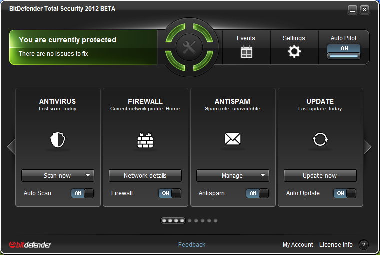The width and height of the screenshot is (380, 255).
Task: Click the Antispam envelope icon
Action: 233,140
